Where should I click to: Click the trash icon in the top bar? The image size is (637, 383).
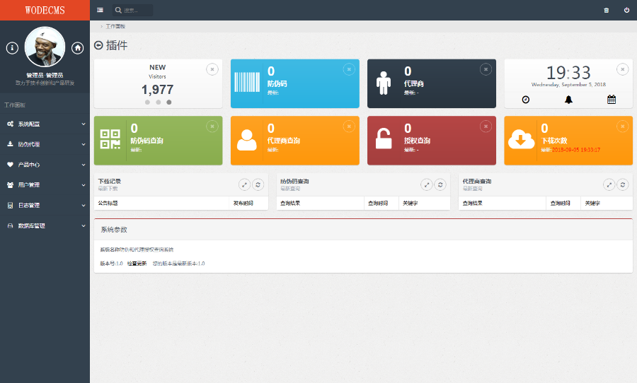(x=606, y=10)
